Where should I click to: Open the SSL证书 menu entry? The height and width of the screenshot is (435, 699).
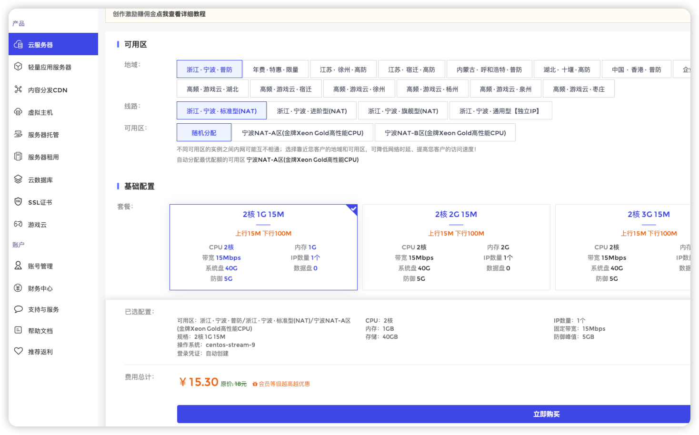40,202
